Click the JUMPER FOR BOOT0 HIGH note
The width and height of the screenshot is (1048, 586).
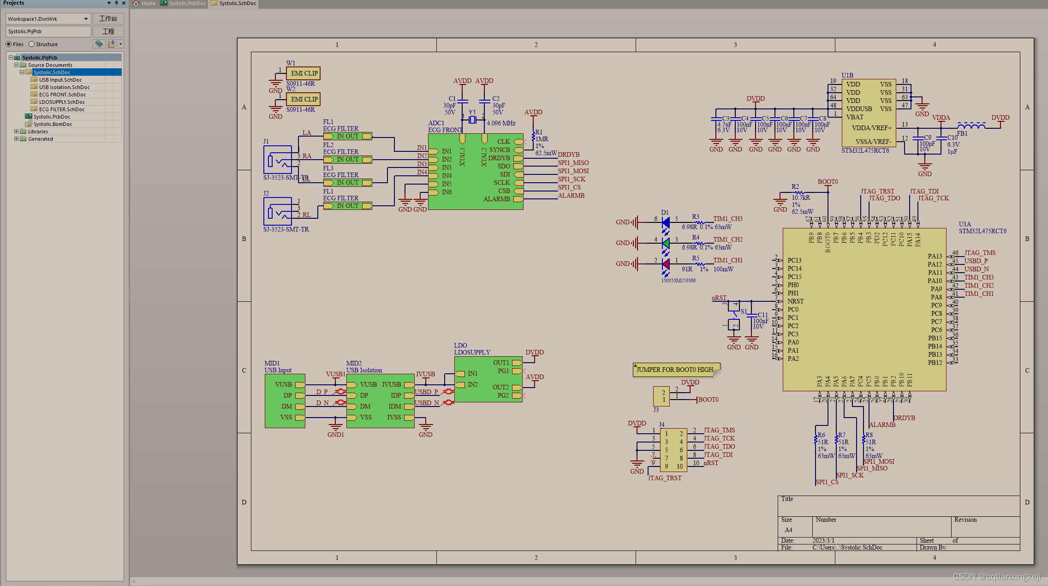[x=676, y=370]
